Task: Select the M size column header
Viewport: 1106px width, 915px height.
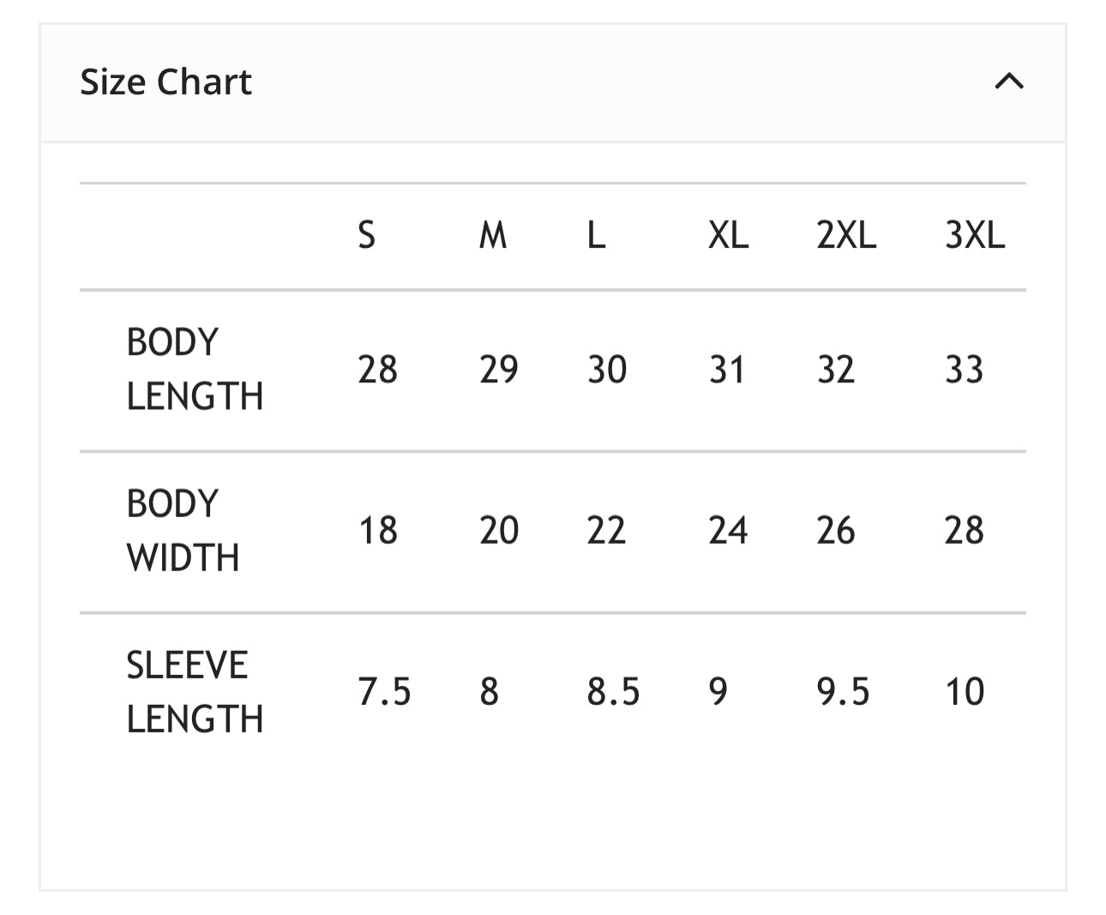Action: tap(493, 235)
